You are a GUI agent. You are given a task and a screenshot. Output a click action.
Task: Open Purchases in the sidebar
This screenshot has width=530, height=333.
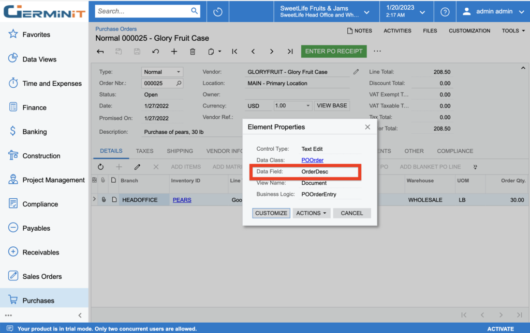38,300
